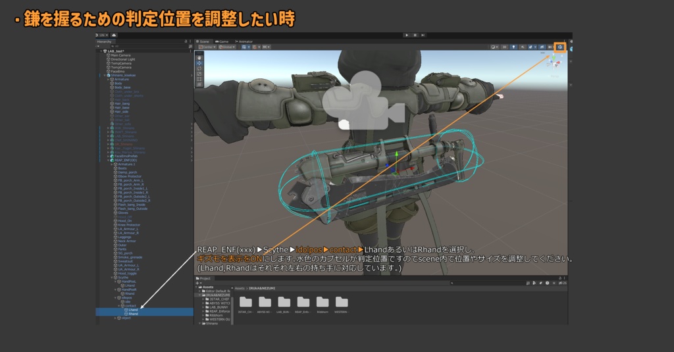Select the Hierarchy tab
Image resolution: width=674 pixels, height=352 pixels.
pos(105,41)
